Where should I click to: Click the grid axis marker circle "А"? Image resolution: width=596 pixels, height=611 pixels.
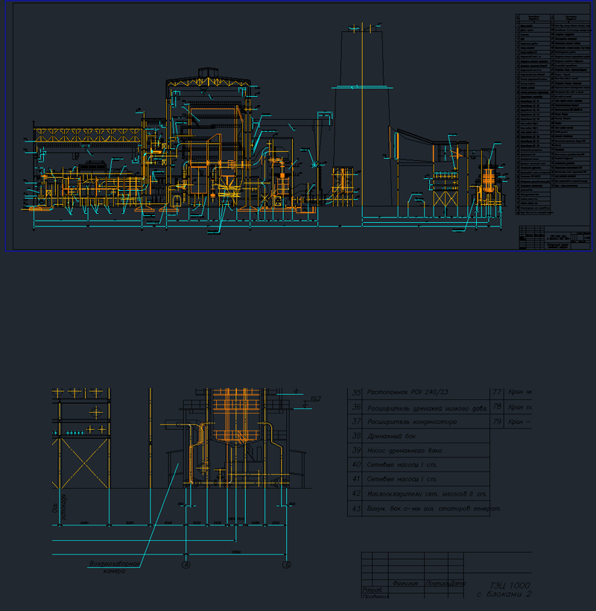[186, 563]
